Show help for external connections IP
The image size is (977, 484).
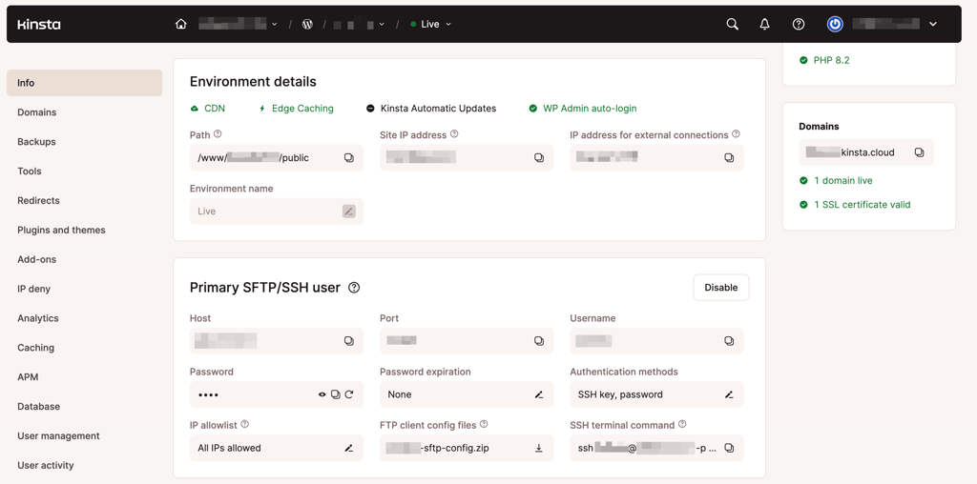point(736,133)
